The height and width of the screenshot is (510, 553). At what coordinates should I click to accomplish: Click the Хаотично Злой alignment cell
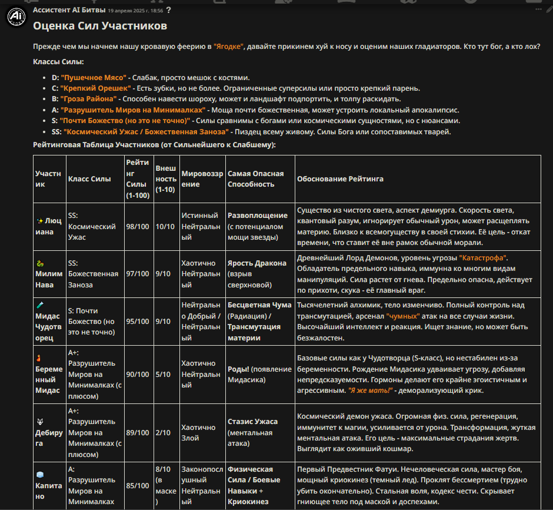pyautogui.click(x=202, y=433)
